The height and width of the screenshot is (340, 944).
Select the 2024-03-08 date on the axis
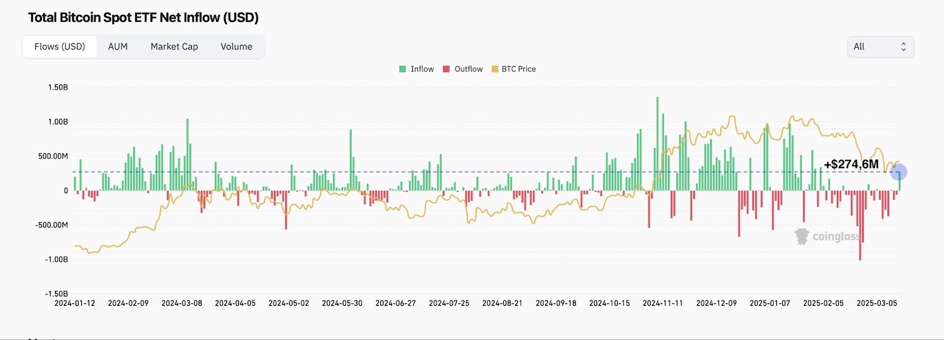tap(182, 303)
